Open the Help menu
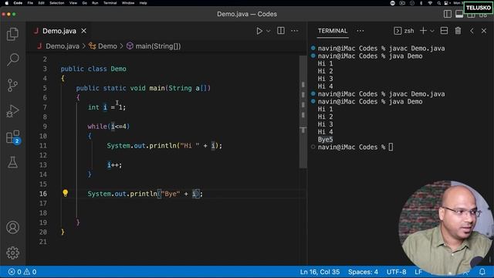The height and width of the screenshot is (278, 494). point(143,3)
